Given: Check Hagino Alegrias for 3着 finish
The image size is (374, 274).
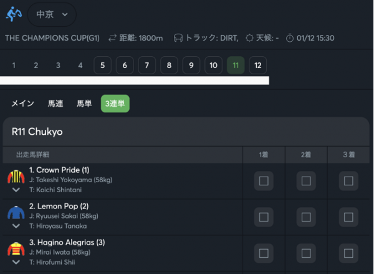Looking at the screenshot, I should click(x=348, y=253).
